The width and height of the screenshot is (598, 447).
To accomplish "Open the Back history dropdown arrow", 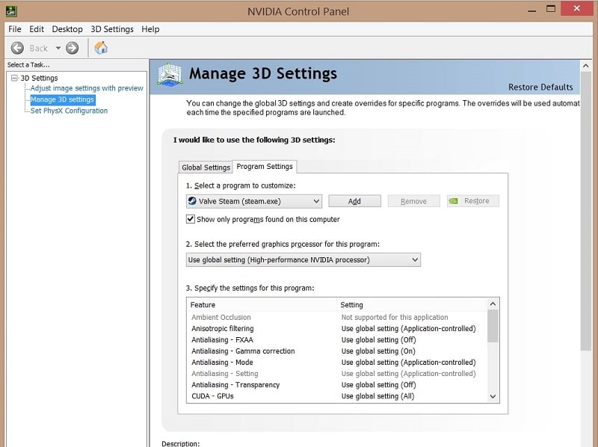I will pos(58,49).
